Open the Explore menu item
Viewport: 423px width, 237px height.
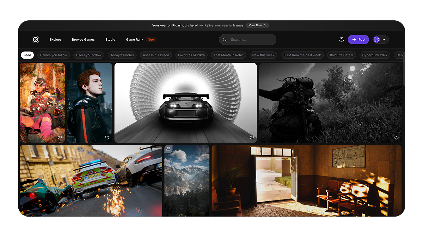55,40
